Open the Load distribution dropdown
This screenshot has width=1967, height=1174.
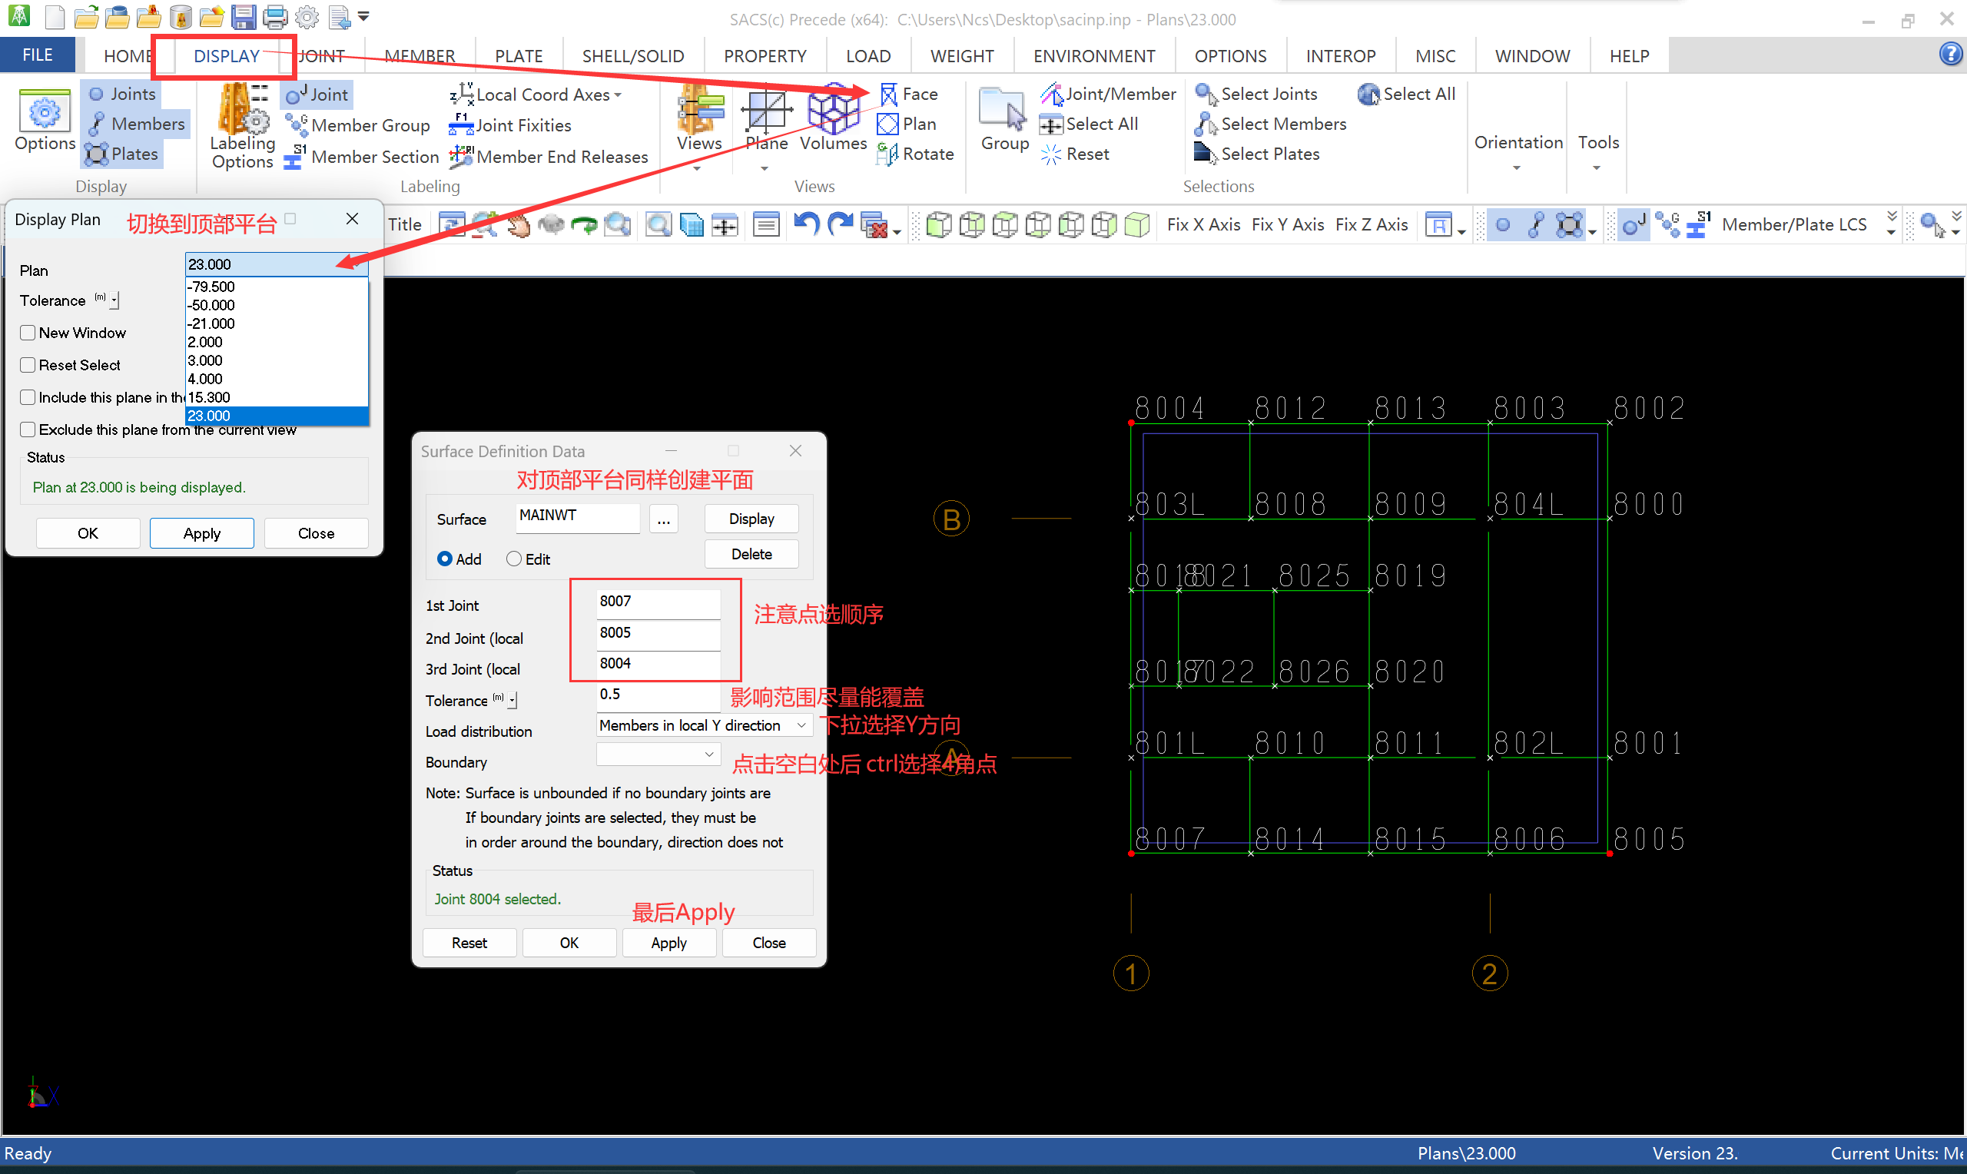coord(801,725)
